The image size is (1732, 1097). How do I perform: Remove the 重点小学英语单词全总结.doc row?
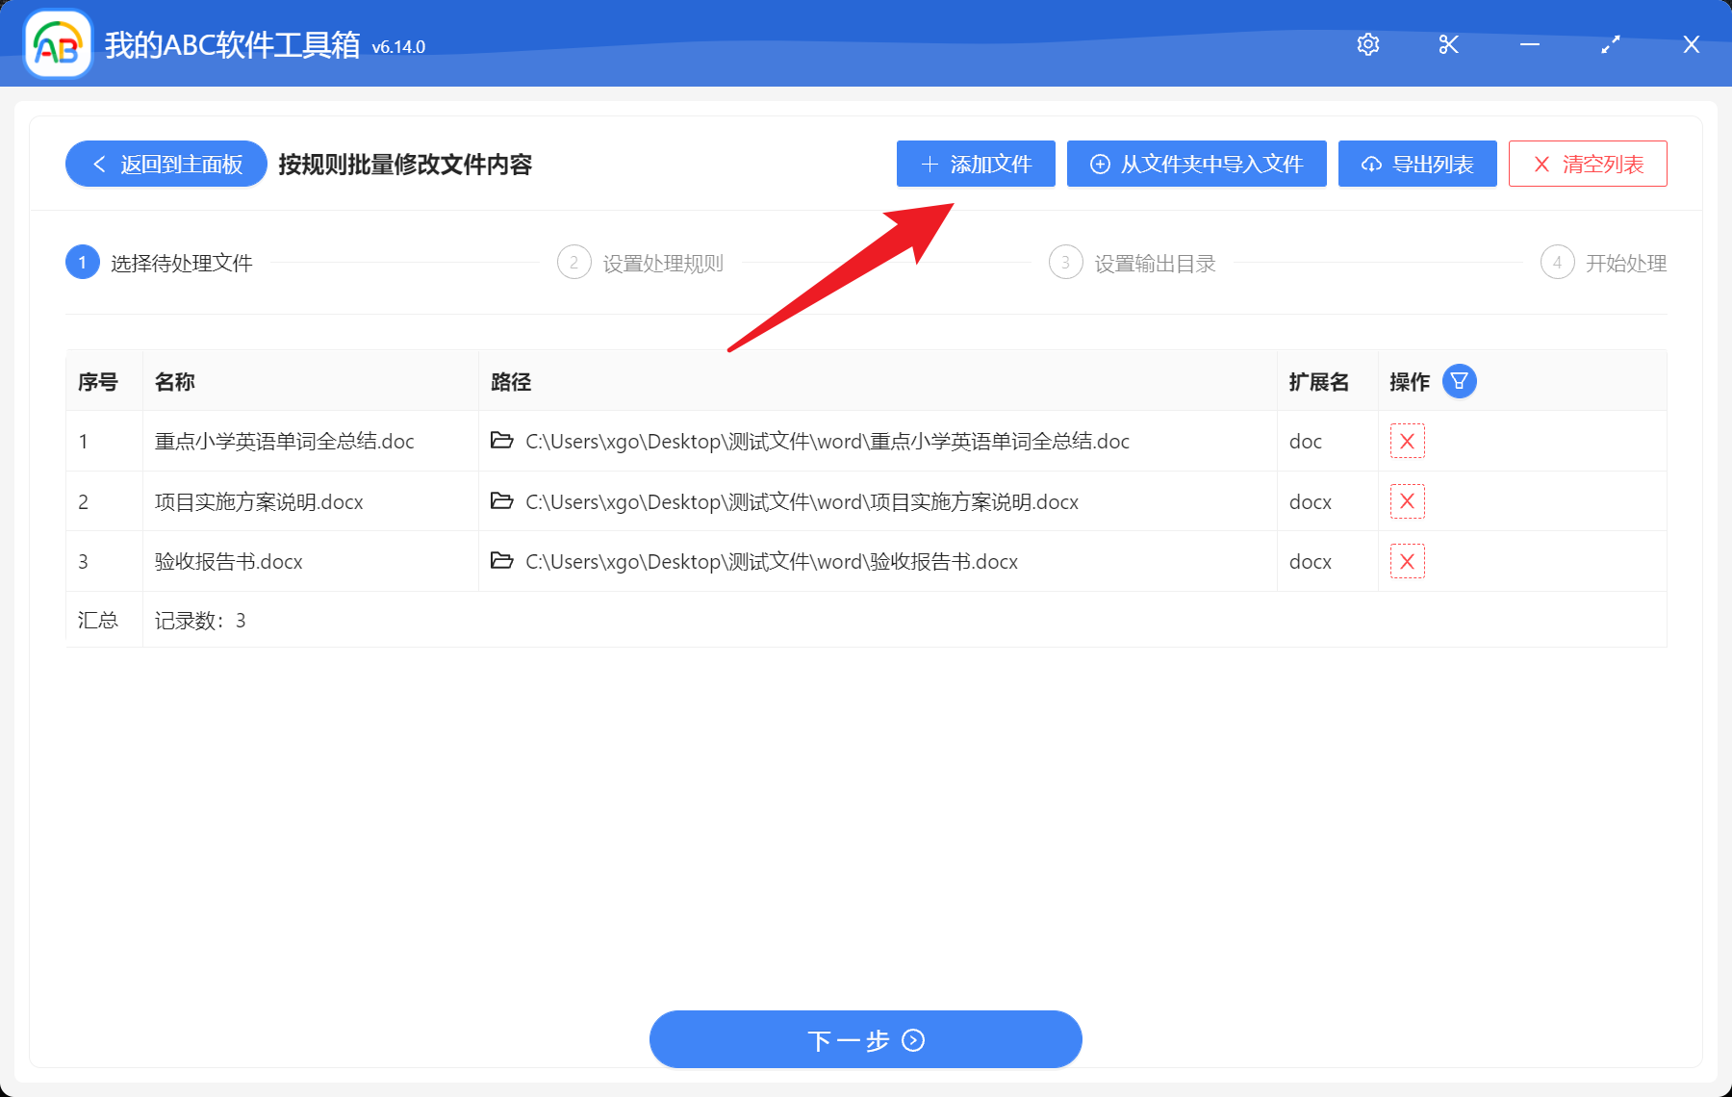tap(1407, 442)
